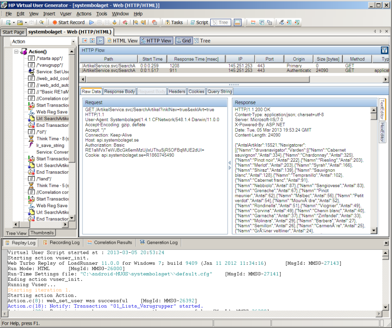Screen dimensions: 392x328
Task: Open the Recording Log tab
Action: click(x=62, y=243)
